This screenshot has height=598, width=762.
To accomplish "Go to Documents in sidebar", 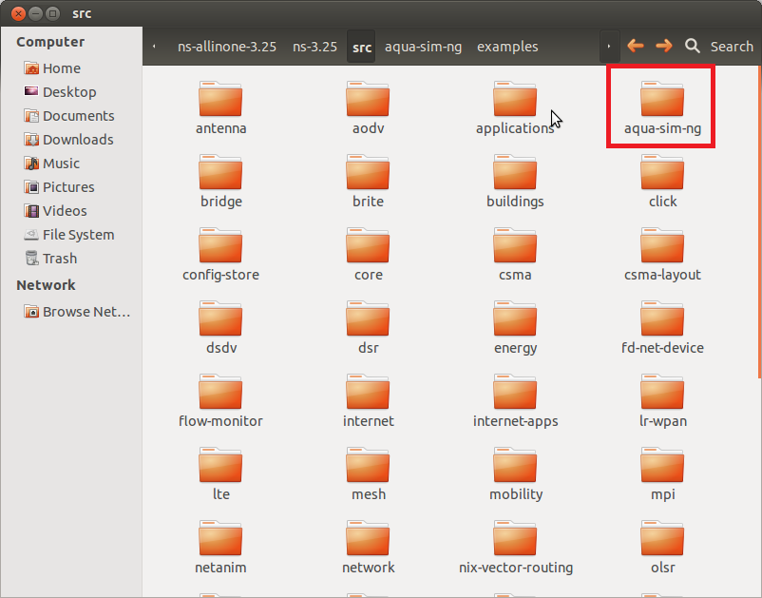I will tap(70, 116).
